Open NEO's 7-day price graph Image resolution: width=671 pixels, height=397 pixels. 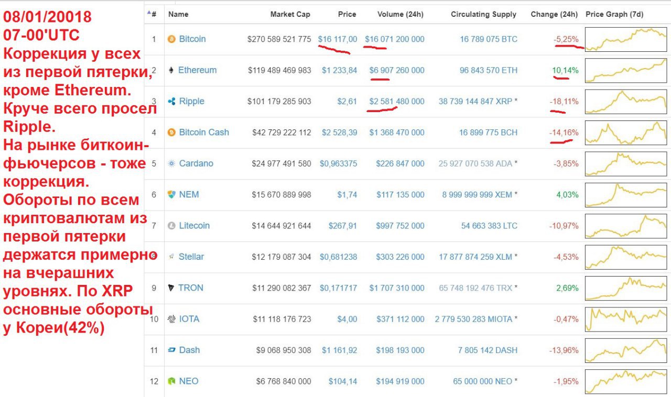[x=626, y=381]
